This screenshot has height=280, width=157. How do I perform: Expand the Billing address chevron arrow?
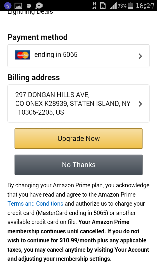click(x=140, y=104)
